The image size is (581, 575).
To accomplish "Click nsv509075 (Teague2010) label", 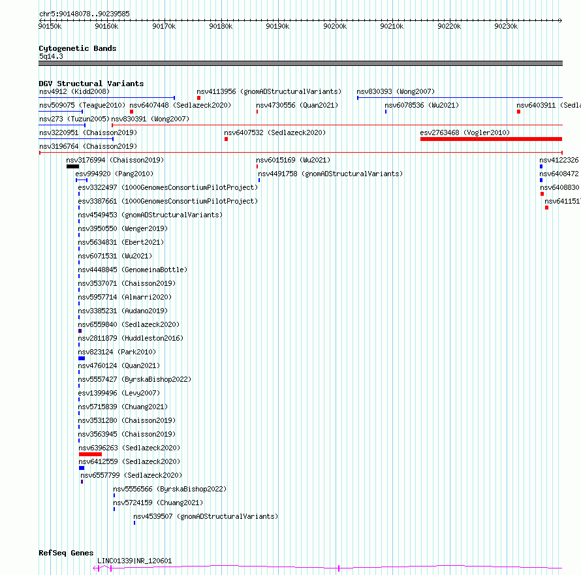I will (x=82, y=105).
